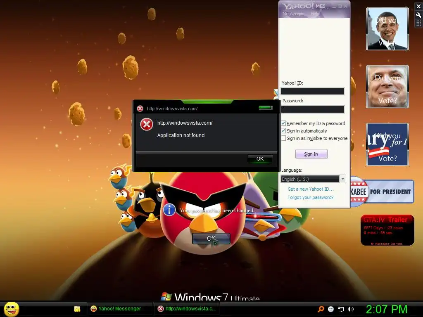Close the Obama gadget with X
423x317 pixels.
(418, 6)
